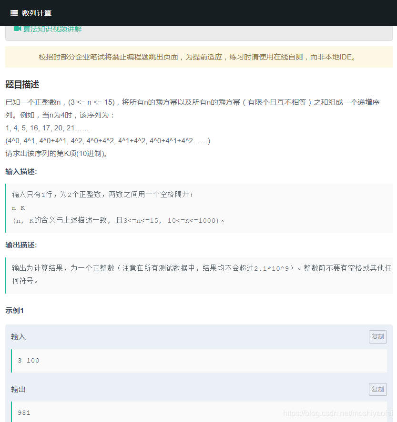Click the 示例1 heading

point(15,311)
